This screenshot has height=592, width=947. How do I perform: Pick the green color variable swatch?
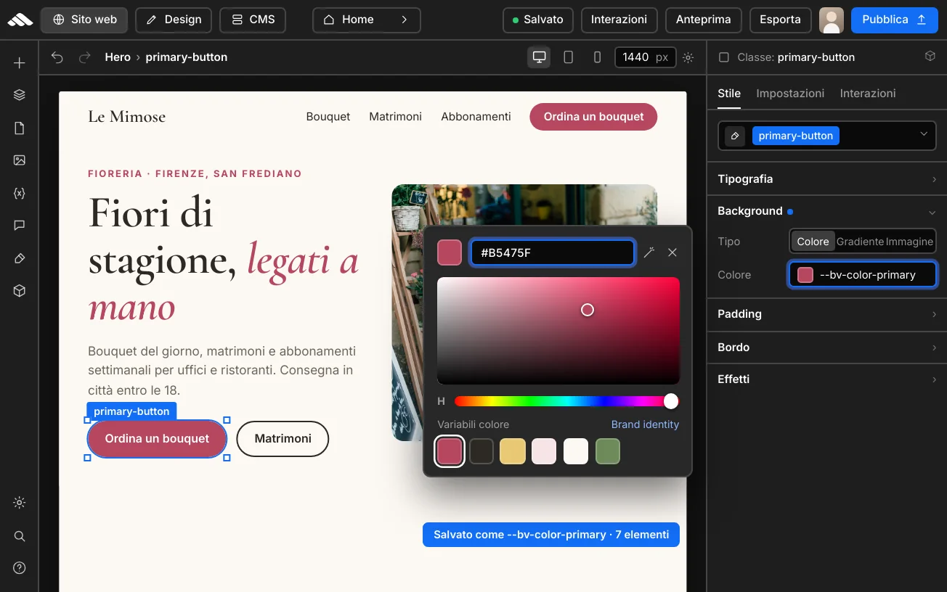point(608,451)
